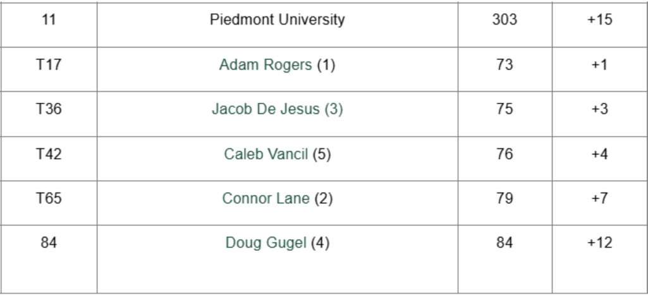Select the team to-par value +15

(x=599, y=20)
